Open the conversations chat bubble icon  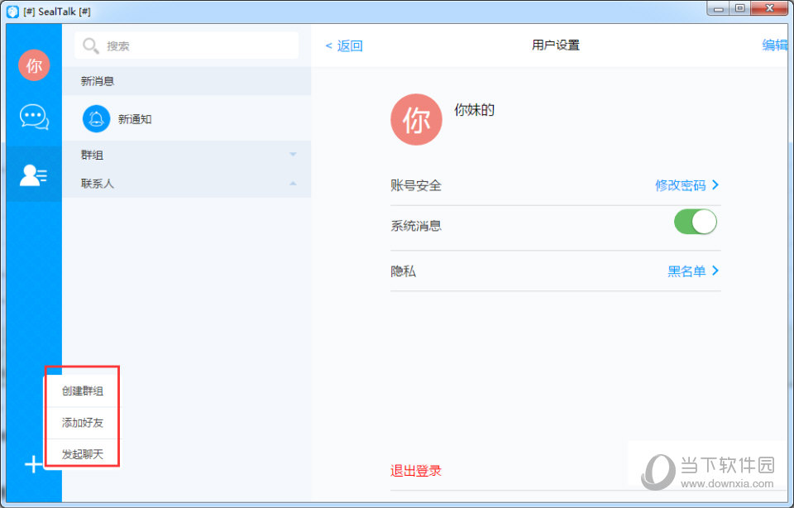[34, 117]
